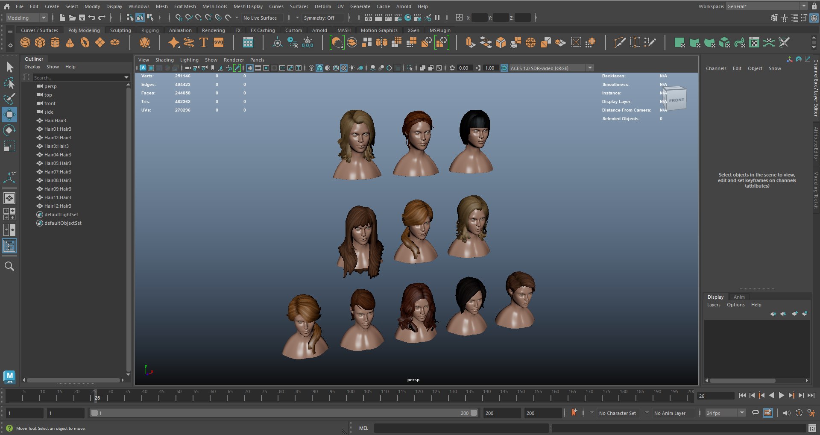Viewport: 820px width, 435px height.
Task: Switch to the Anim layer tab
Action: click(739, 297)
